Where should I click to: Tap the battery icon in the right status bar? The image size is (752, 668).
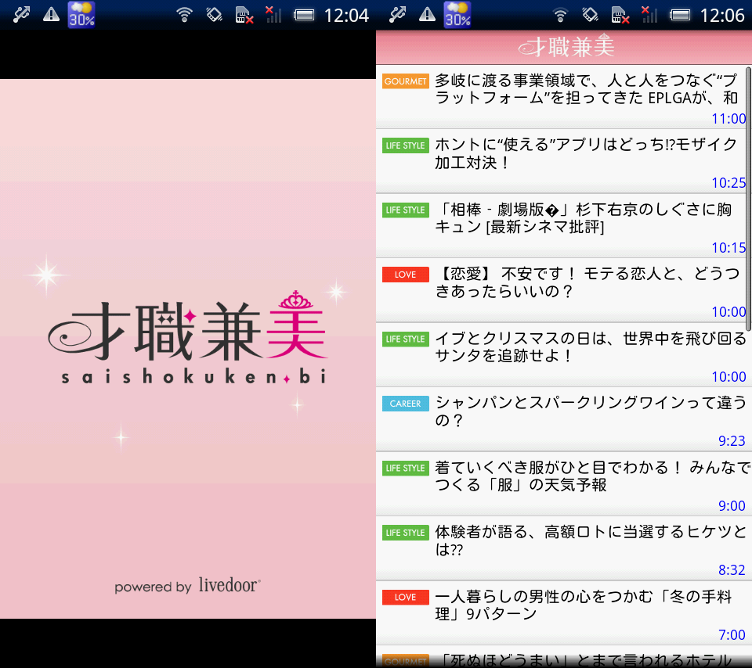click(680, 16)
